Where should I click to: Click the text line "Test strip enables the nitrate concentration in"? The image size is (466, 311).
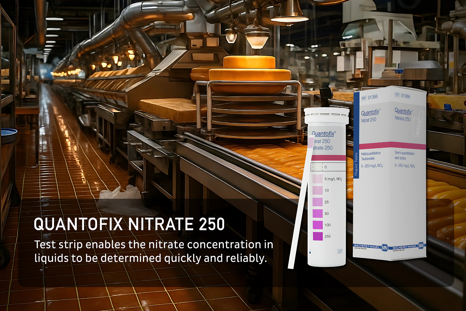[154, 244]
